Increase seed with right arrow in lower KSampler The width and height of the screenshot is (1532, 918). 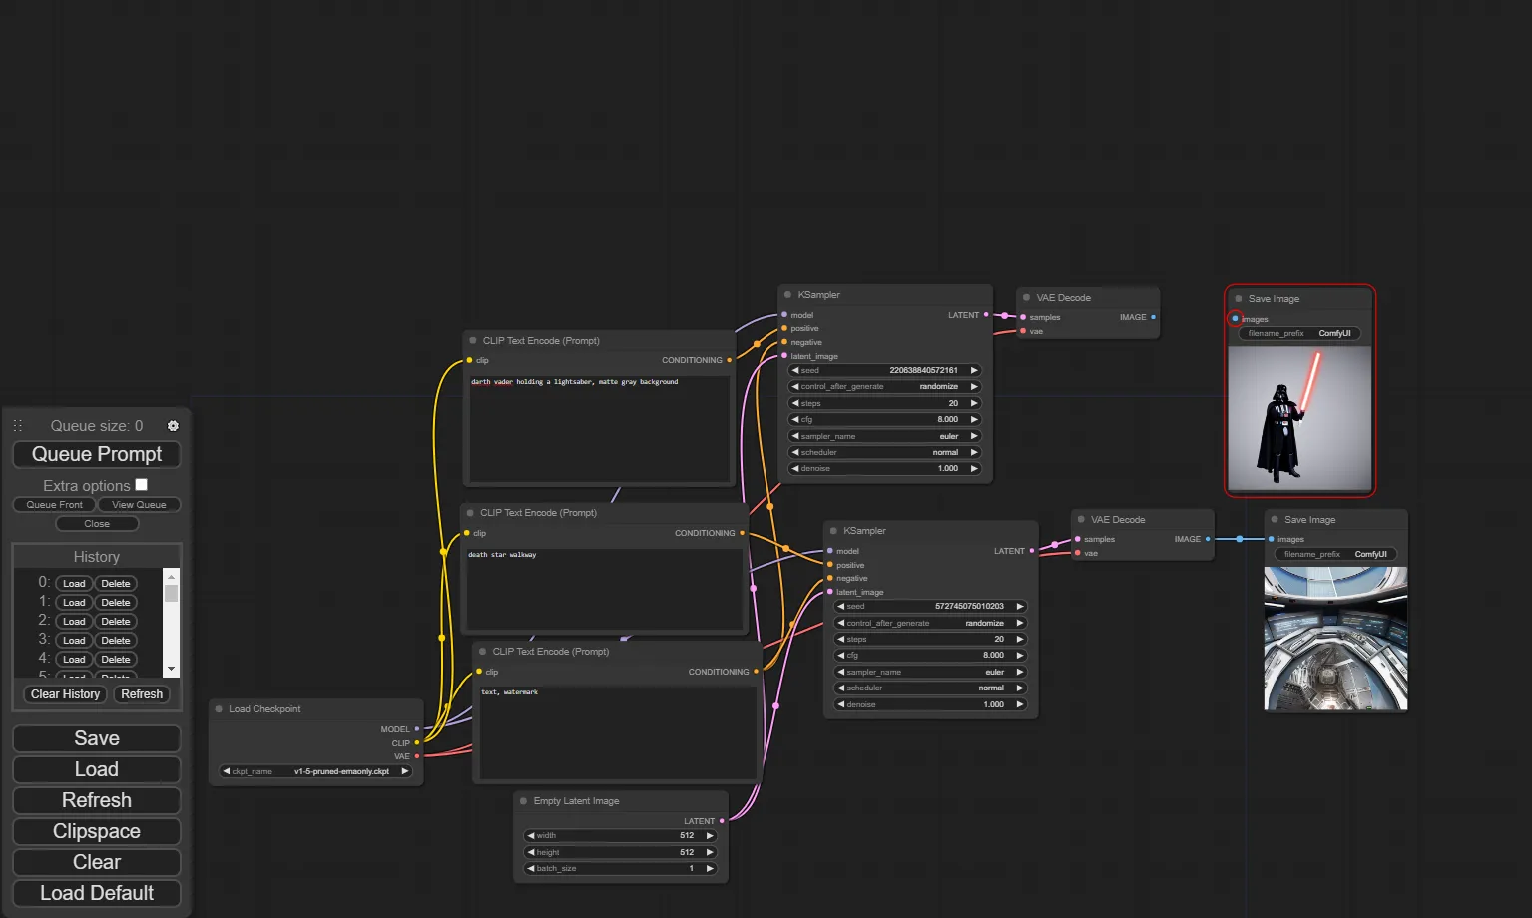[1020, 606]
